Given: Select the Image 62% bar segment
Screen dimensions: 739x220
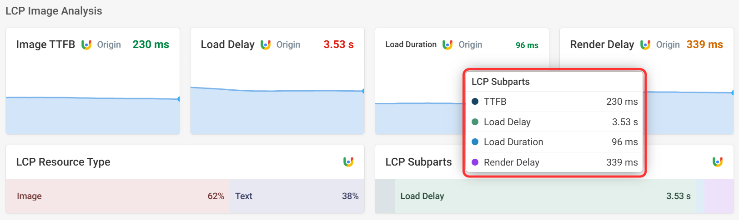Looking at the screenshot, I should pyautogui.click(x=118, y=196).
